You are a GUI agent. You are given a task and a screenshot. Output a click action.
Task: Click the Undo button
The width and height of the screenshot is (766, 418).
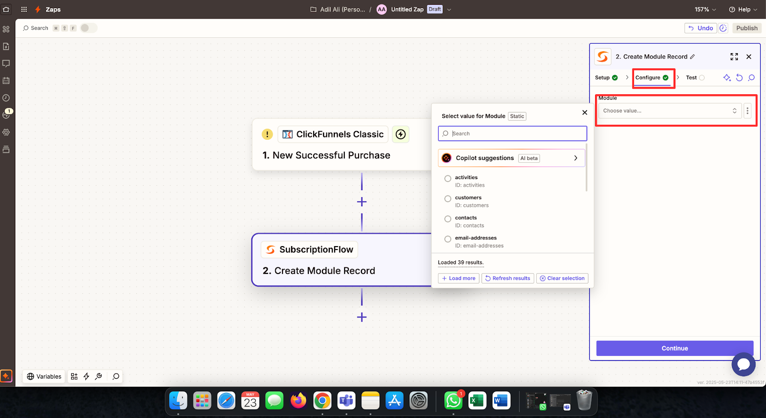(700, 28)
